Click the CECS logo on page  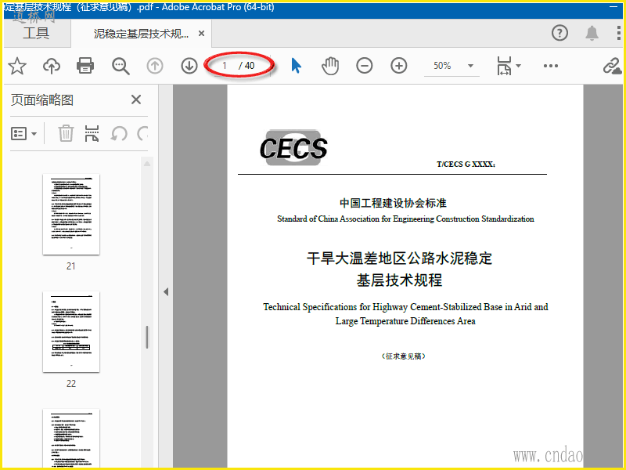pos(293,148)
